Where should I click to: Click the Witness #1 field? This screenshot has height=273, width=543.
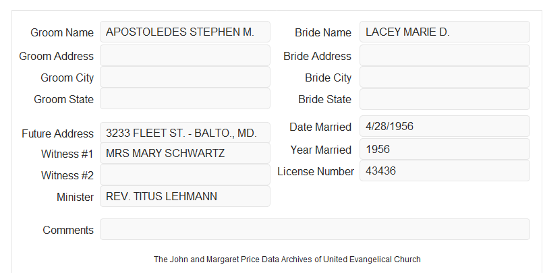(185, 153)
